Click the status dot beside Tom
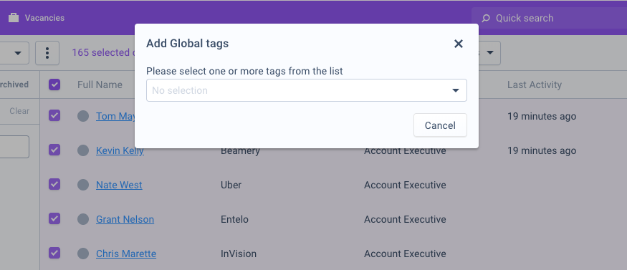The width and height of the screenshot is (627, 270). (x=83, y=116)
